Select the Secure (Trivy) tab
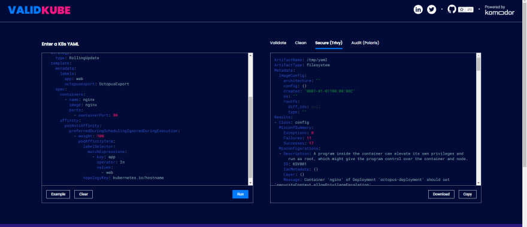 pyautogui.click(x=329, y=43)
